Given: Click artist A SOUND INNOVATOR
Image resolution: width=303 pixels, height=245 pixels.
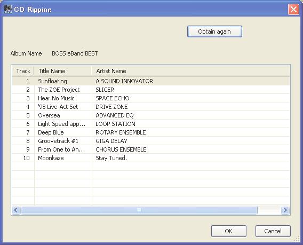Looking at the screenshot, I should (124, 81).
